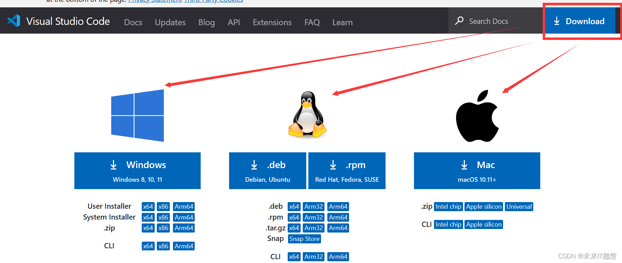Open the Snap Store link
Viewport: 622px width, 263px height.
[305, 239]
